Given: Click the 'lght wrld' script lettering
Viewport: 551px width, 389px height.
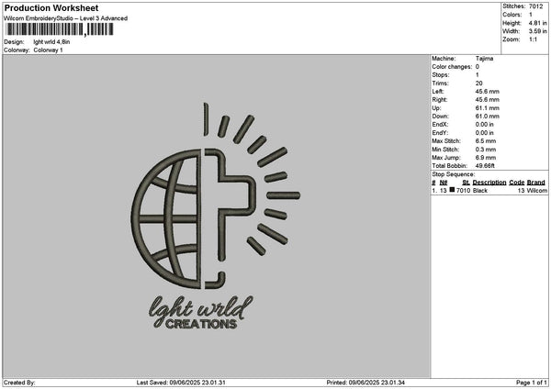Looking at the screenshot, I should [200, 308].
